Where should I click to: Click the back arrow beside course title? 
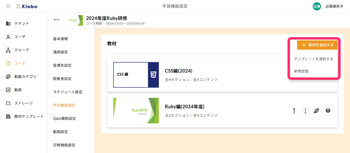coord(57,20)
